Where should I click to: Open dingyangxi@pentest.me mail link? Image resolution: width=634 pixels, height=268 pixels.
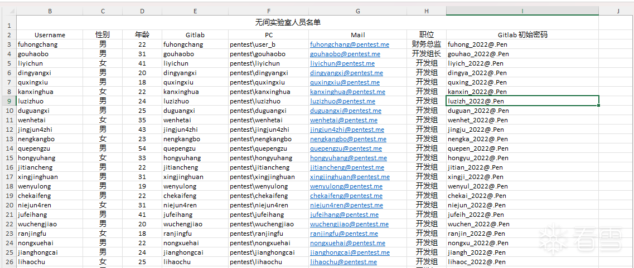point(346,73)
